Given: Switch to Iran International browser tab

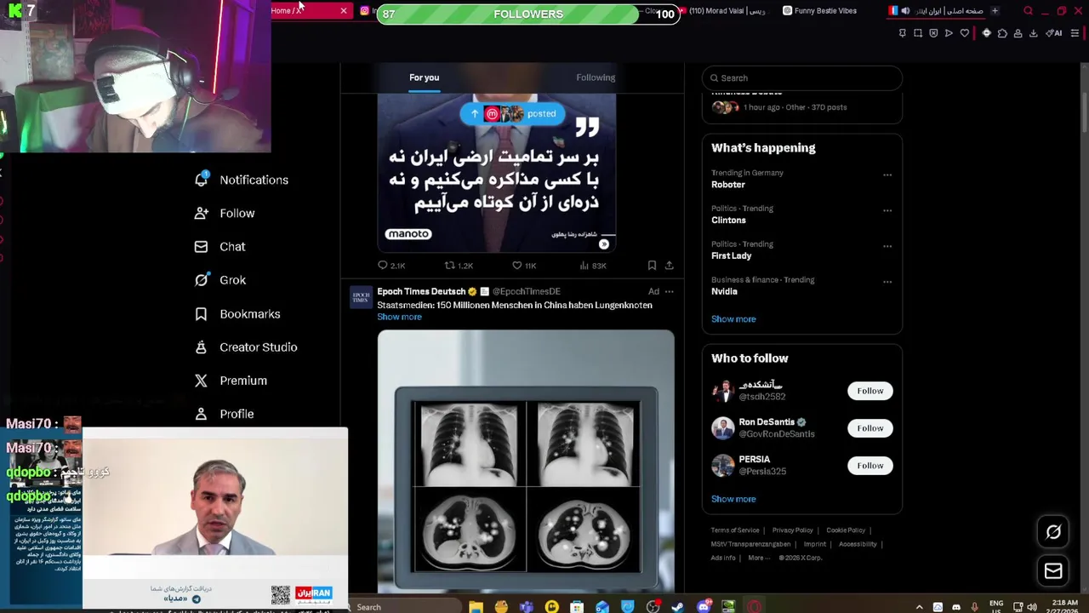Looking at the screenshot, I should click(x=936, y=11).
